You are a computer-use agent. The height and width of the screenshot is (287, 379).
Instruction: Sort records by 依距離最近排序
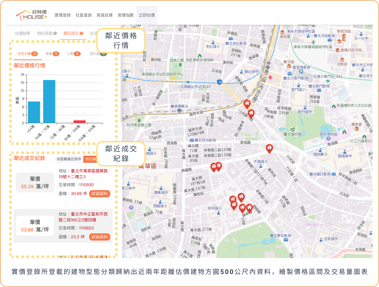69,159
